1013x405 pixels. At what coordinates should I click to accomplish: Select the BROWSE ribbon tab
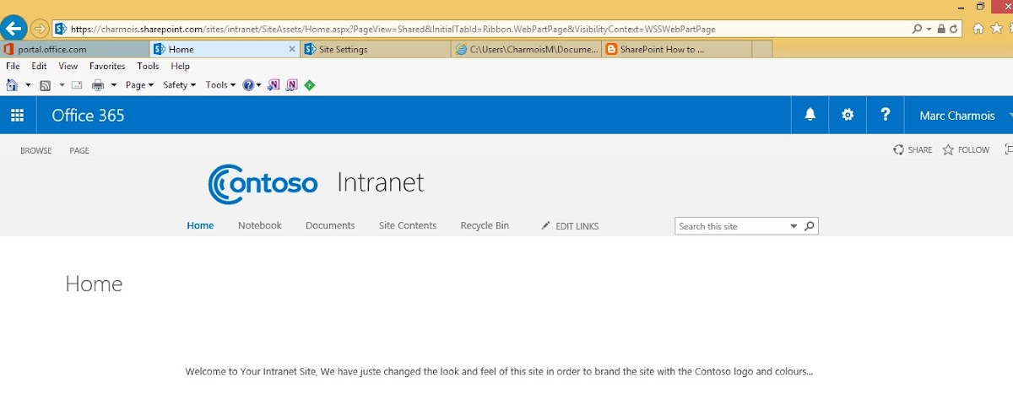pyautogui.click(x=36, y=150)
